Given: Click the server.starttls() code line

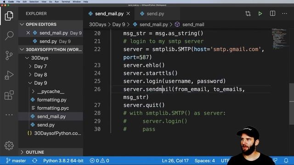Looking at the screenshot, I should pos(150,73).
